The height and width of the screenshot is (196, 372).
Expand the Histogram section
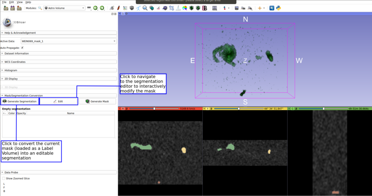point(11,70)
